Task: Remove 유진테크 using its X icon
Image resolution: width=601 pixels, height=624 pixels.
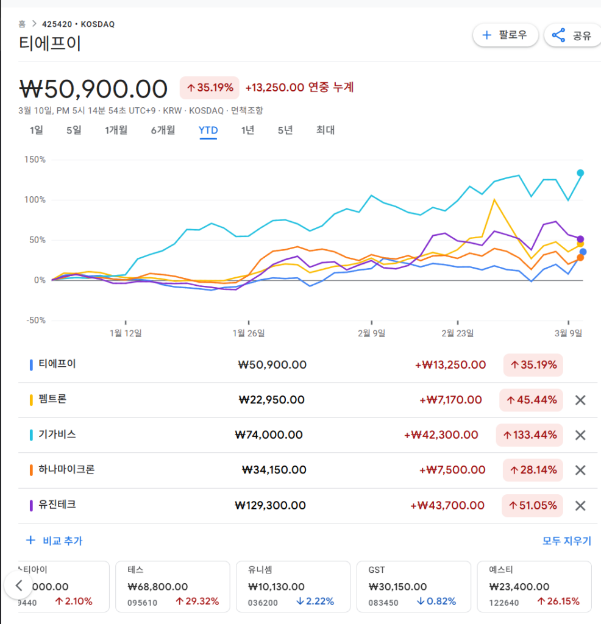Action: tap(580, 505)
